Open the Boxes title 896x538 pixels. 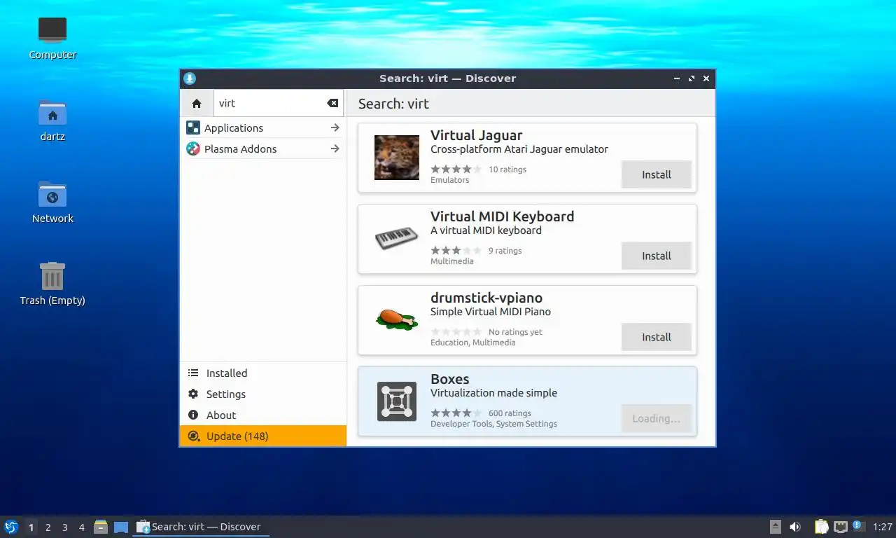click(449, 379)
